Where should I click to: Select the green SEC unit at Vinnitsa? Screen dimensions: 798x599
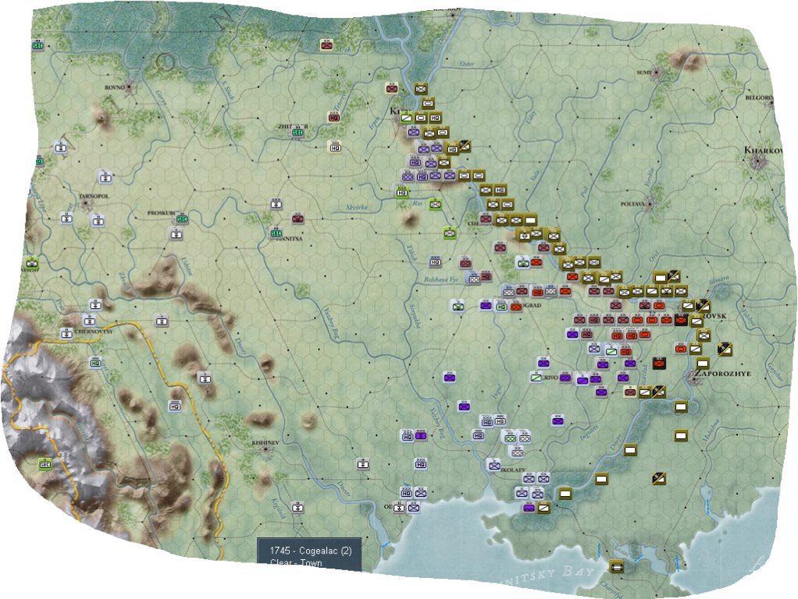[x=276, y=233]
